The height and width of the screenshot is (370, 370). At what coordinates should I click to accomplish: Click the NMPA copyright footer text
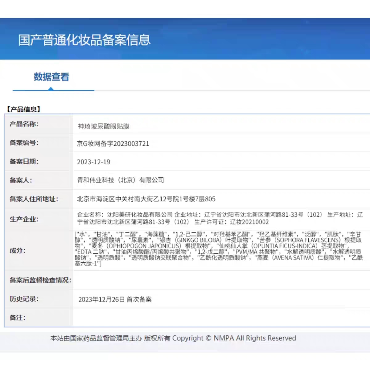pyautogui.click(x=173, y=338)
